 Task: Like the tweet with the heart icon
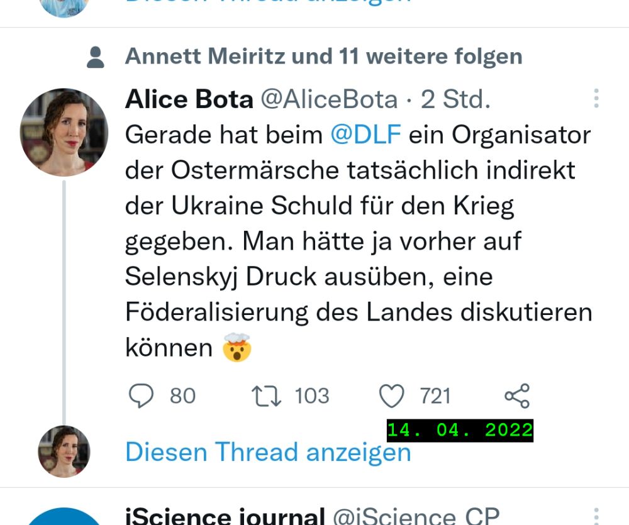(x=391, y=396)
